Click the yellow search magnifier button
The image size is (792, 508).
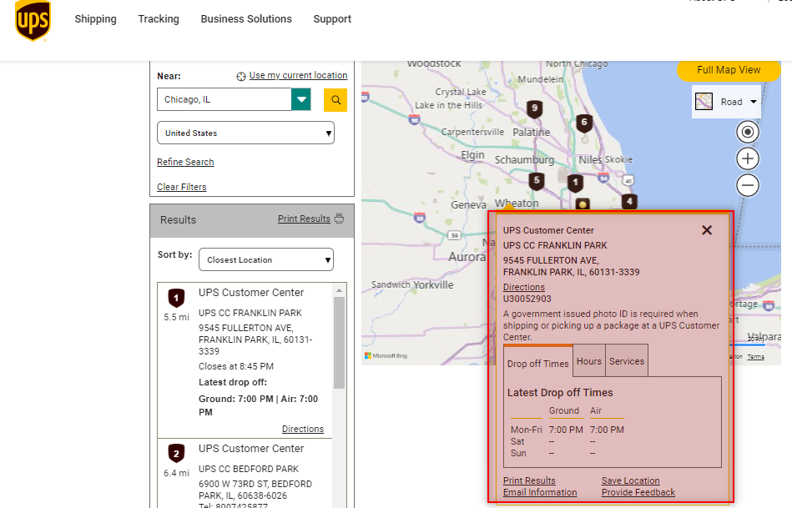coord(335,100)
